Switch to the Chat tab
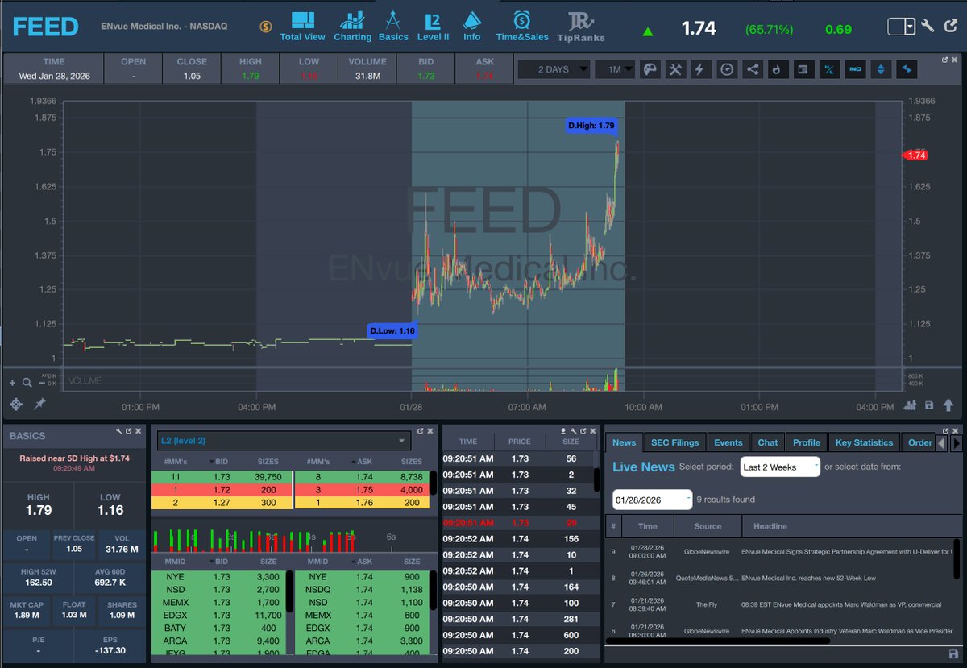The width and height of the screenshot is (967, 668). pos(768,442)
